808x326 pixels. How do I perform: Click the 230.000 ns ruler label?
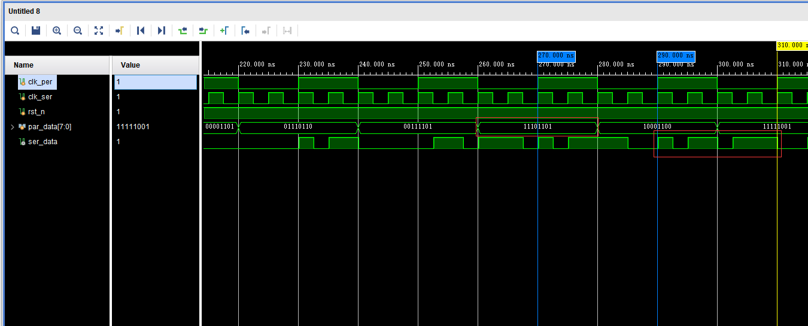click(x=317, y=65)
